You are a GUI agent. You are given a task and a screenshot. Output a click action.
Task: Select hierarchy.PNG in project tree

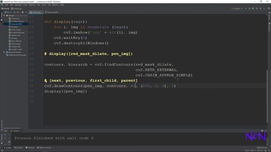point(16,24)
